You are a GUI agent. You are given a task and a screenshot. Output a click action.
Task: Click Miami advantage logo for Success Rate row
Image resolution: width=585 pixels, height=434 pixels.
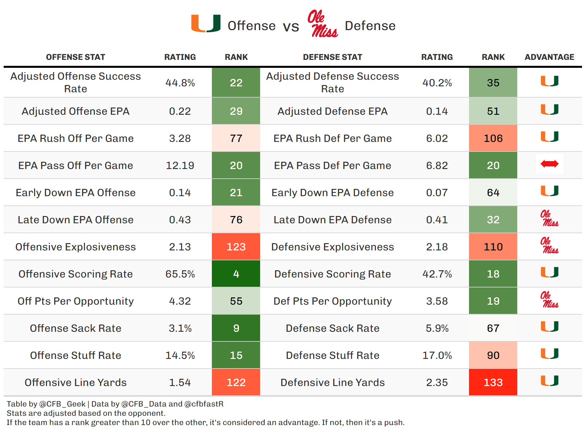(549, 81)
